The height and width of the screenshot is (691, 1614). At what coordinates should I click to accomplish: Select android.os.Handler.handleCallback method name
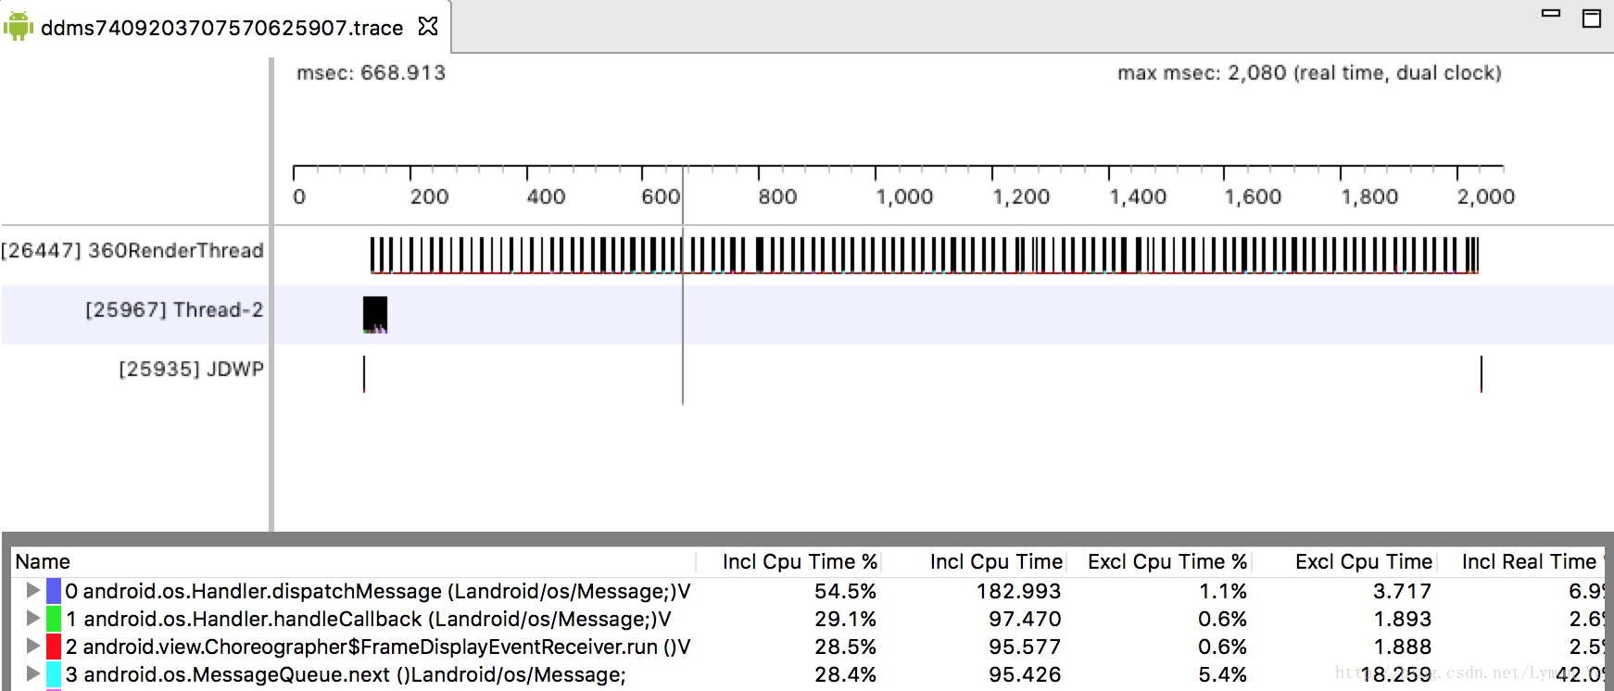[369, 619]
